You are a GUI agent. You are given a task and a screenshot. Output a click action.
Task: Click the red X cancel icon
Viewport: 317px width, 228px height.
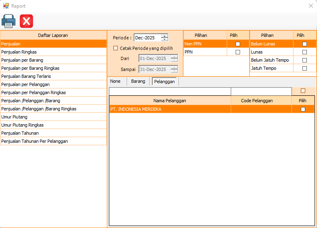(x=27, y=21)
